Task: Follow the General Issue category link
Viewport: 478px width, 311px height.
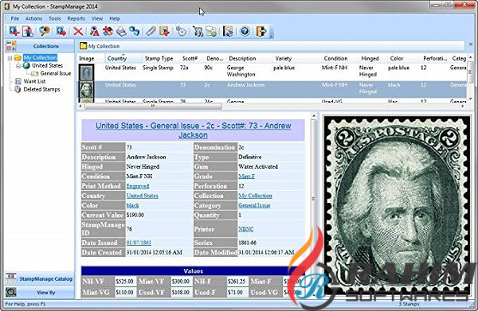Action: tap(254, 205)
